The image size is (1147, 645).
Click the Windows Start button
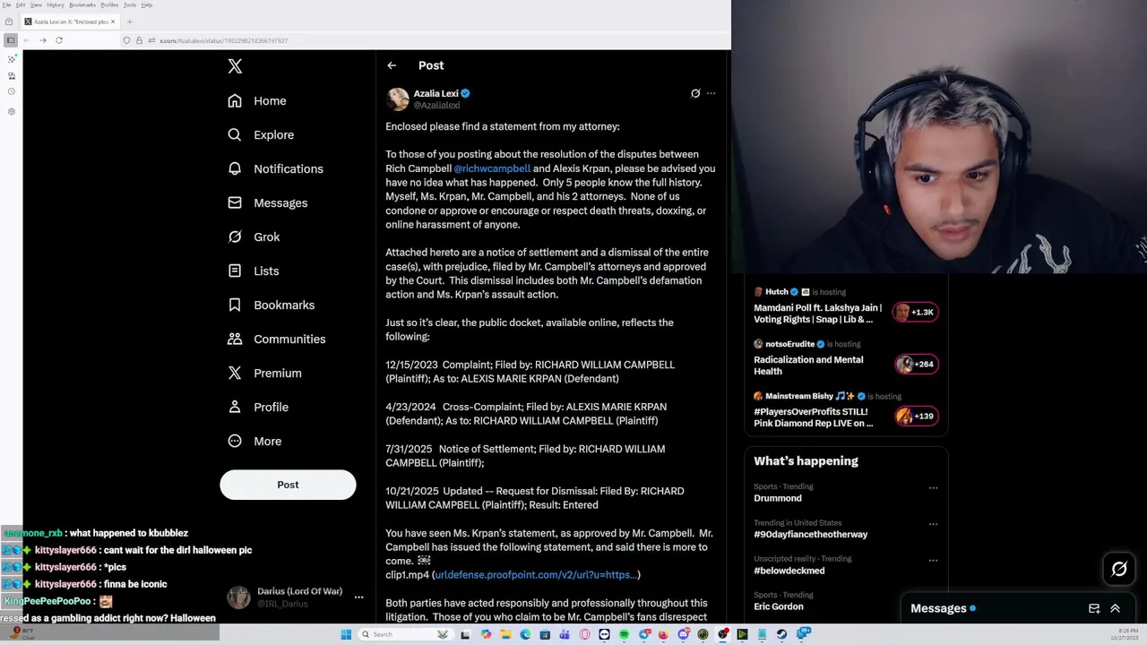[x=346, y=634]
